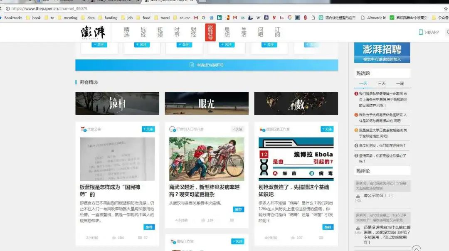Click the browser address bar URL
Image resolution: width=449 pixels, height=251 pixels.
click(x=49, y=8)
